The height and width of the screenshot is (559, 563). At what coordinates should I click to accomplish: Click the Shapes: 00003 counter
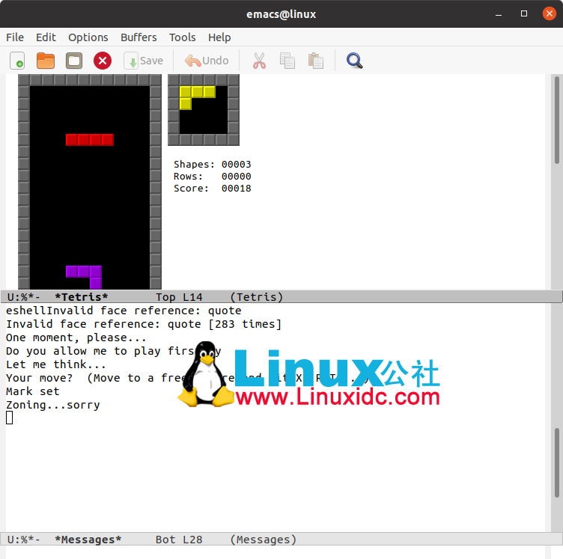(212, 165)
